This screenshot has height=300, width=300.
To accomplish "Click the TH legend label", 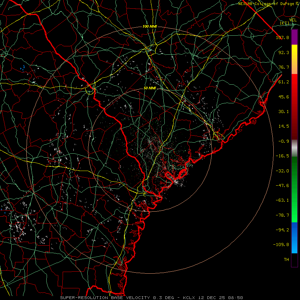I will [286, 260].
